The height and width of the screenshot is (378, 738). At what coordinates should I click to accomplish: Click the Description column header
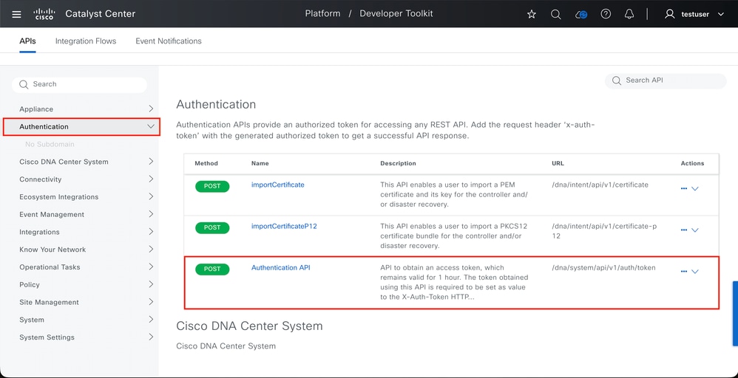pyautogui.click(x=398, y=163)
